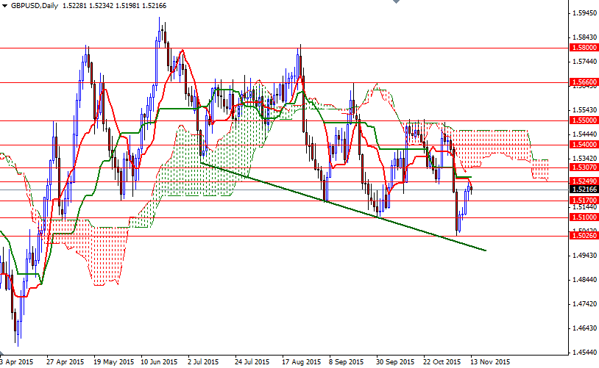Screen dimensions: 599x368
Task: Click the 27 Apr 2015 date label
Action: pyautogui.click(x=65, y=362)
